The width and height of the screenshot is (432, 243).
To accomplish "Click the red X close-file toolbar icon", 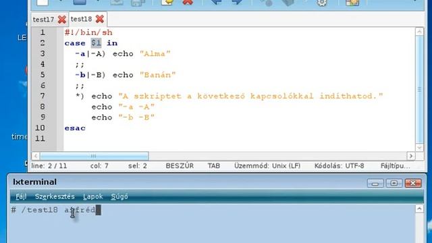I will pyautogui.click(x=188, y=2).
